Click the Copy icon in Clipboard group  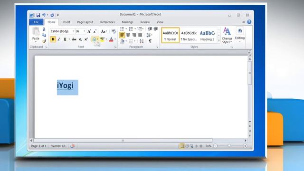pyautogui.click(x=44, y=35)
